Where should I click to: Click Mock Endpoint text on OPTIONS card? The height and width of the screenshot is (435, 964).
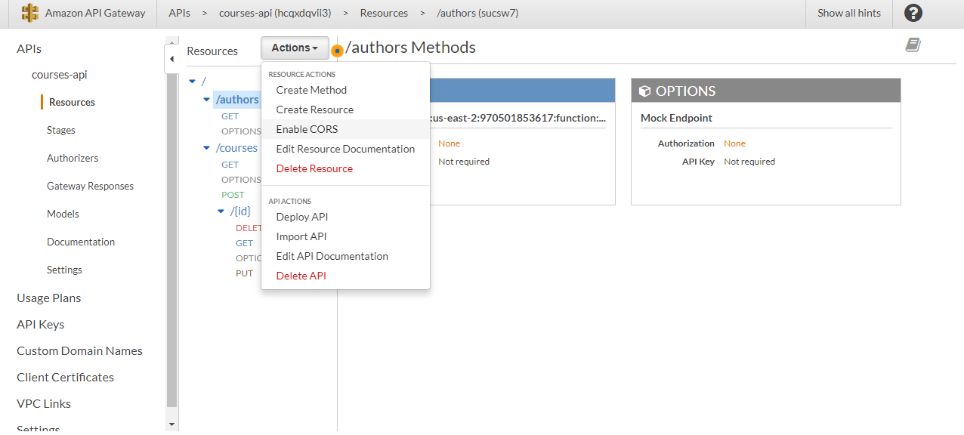point(676,118)
